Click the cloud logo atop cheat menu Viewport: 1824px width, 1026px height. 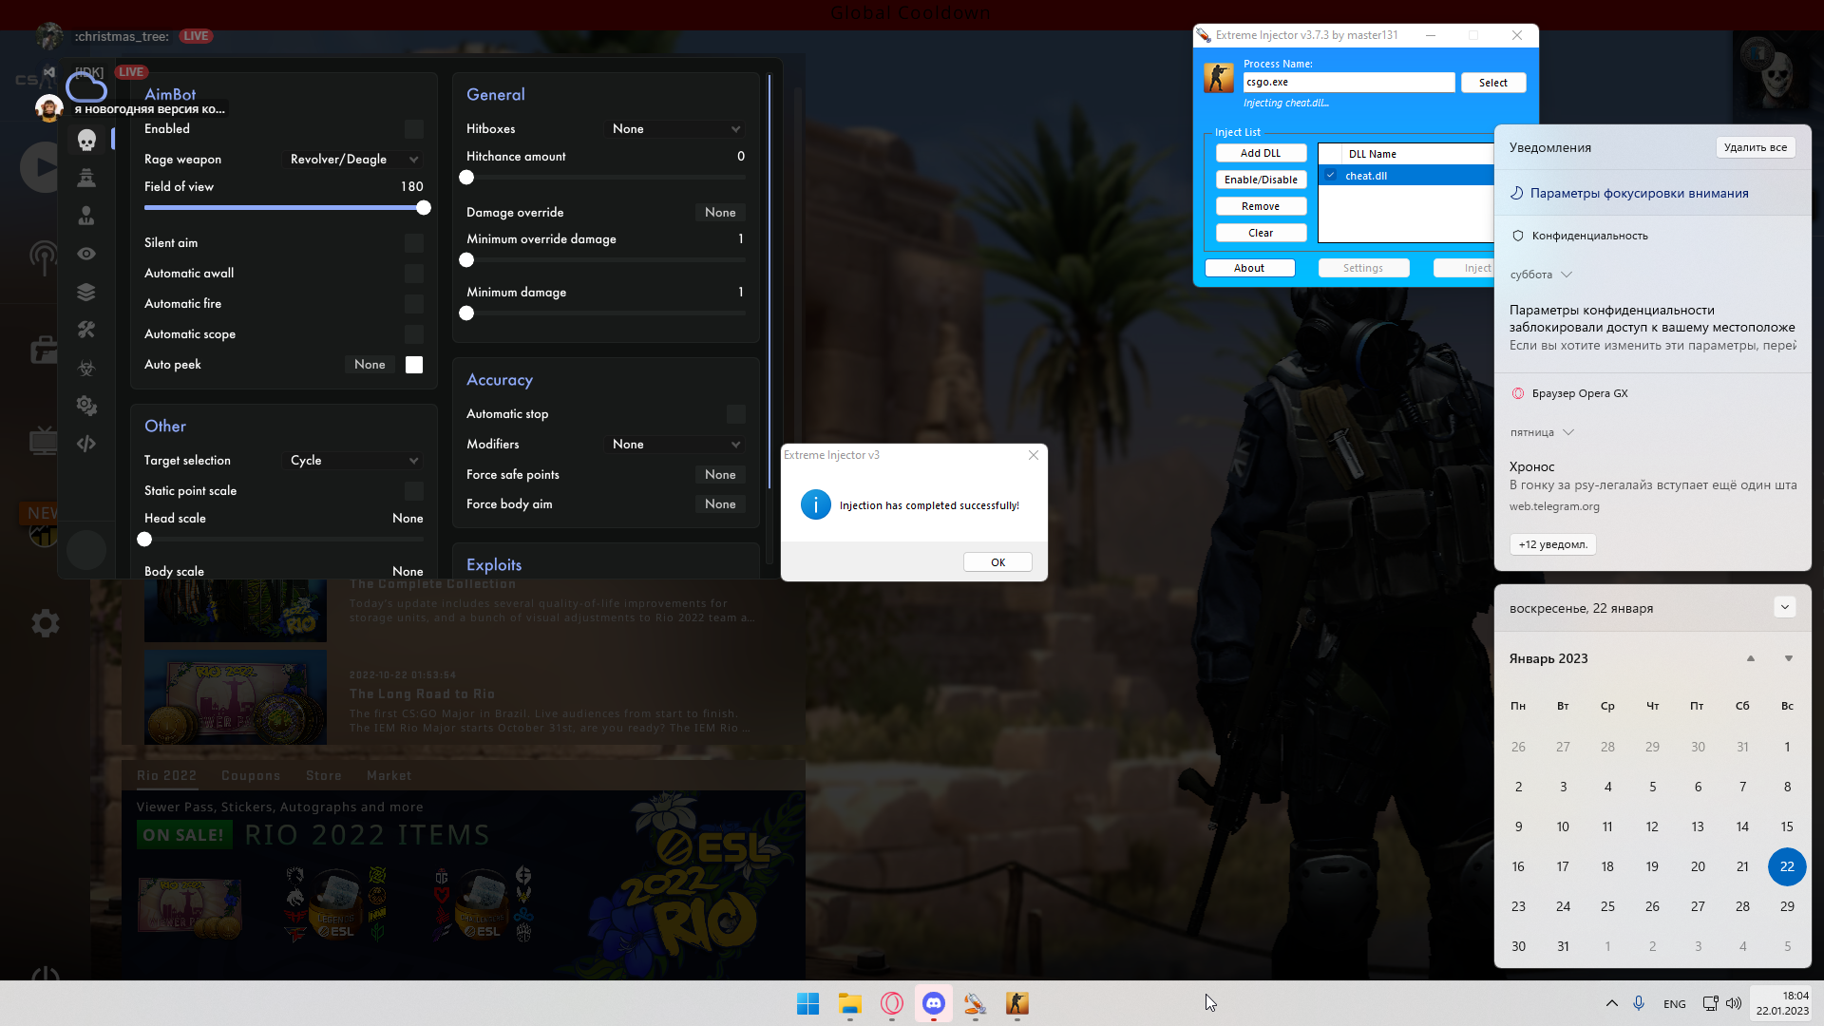click(86, 88)
